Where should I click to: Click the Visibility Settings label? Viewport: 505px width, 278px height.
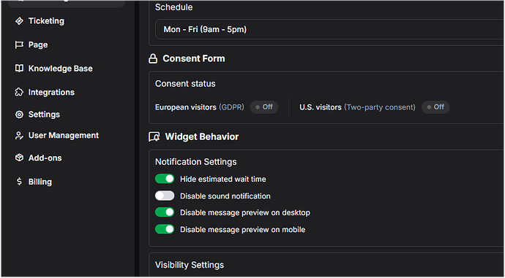(190, 265)
